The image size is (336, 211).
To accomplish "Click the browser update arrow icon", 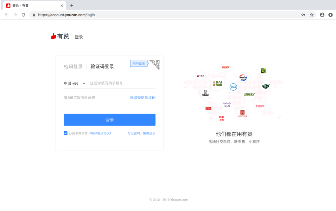I will (x=330, y=15).
